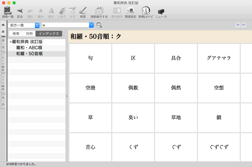Image resolution: width=252 pixels, height=167 pixels.
Task: Select the インデックス segment
Action: click(49, 34)
